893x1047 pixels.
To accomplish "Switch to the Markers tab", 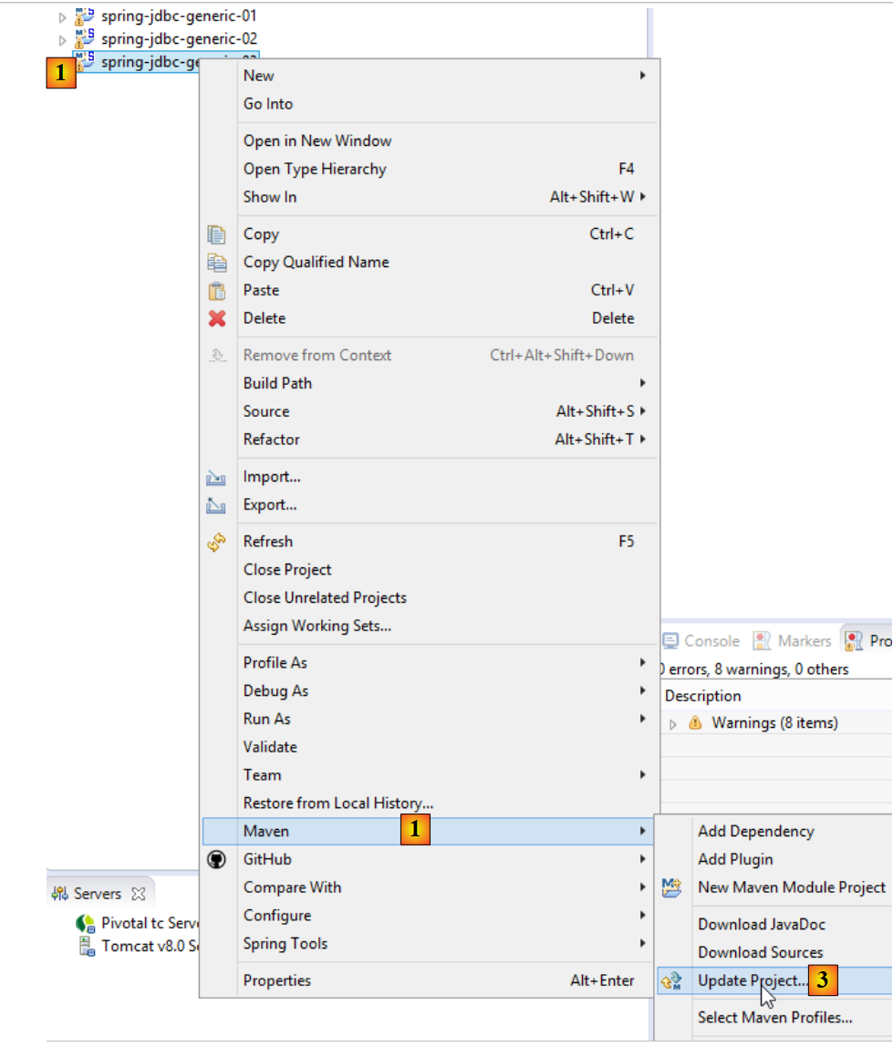I will click(x=794, y=641).
